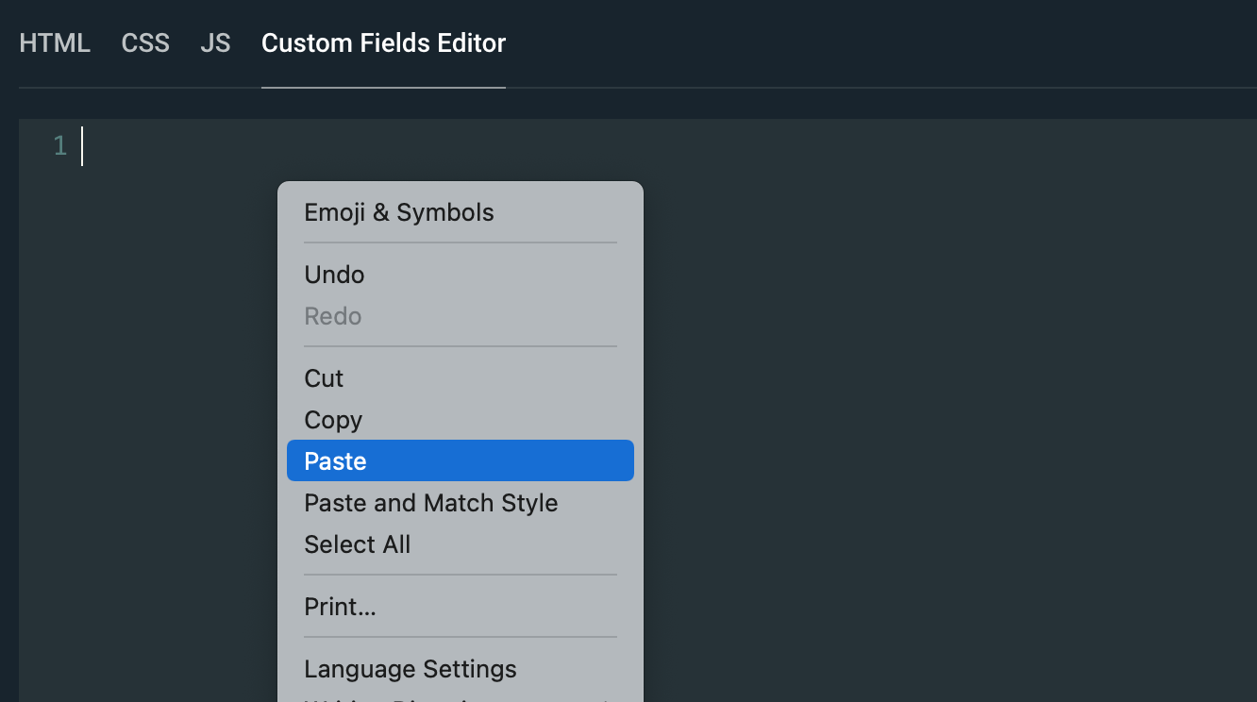Click the greyed-out Redo menu entry
This screenshot has width=1257, height=702.
[333, 316]
